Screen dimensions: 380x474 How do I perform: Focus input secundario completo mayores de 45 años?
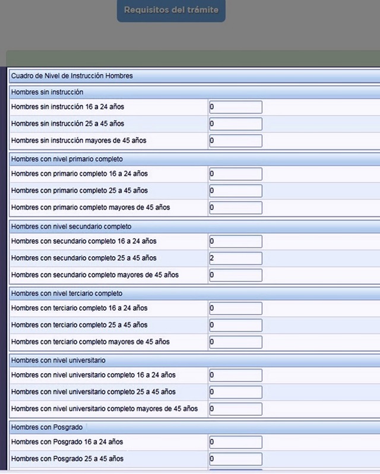point(235,275)
